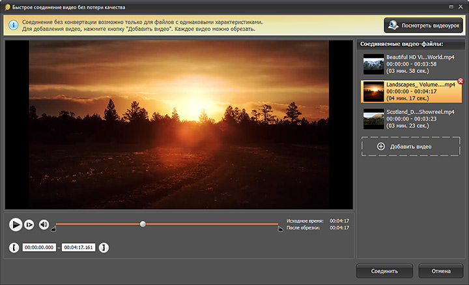
Task: Click the info icon in yellow banner
Action: (x=13, y=25)
